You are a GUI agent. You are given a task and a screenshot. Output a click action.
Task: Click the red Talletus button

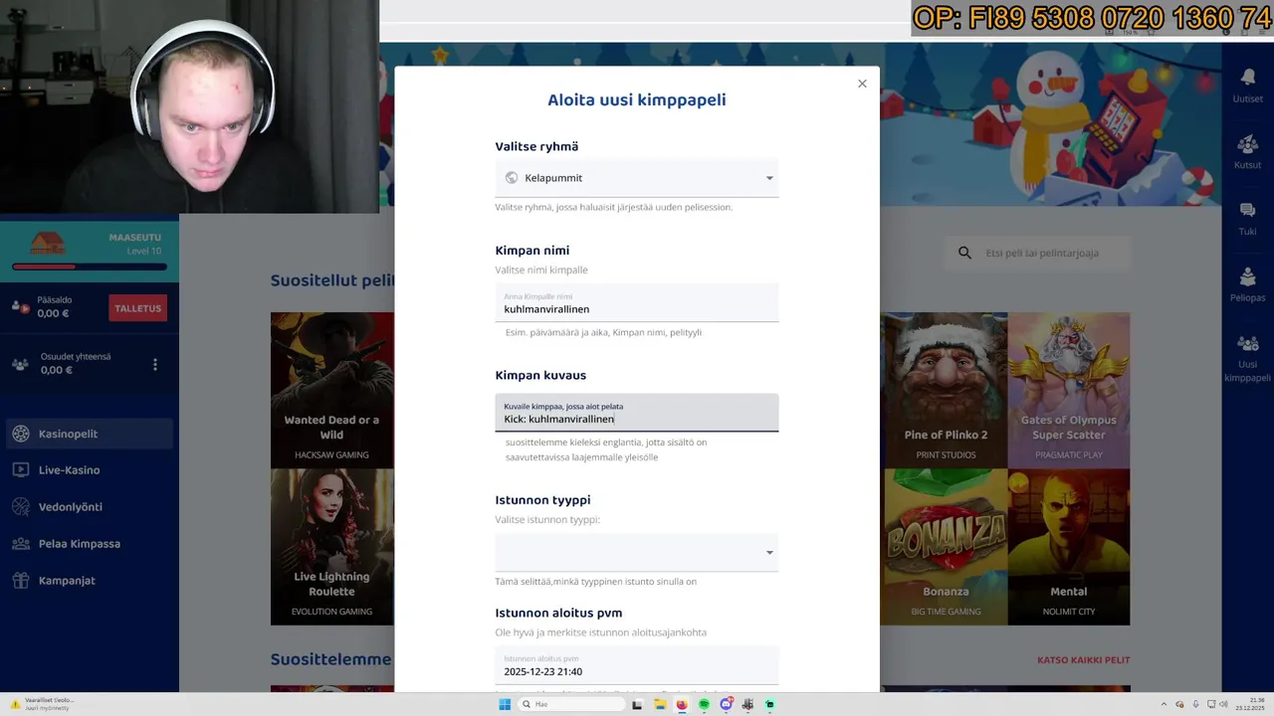pyautogui.click(x=137, y=308)
